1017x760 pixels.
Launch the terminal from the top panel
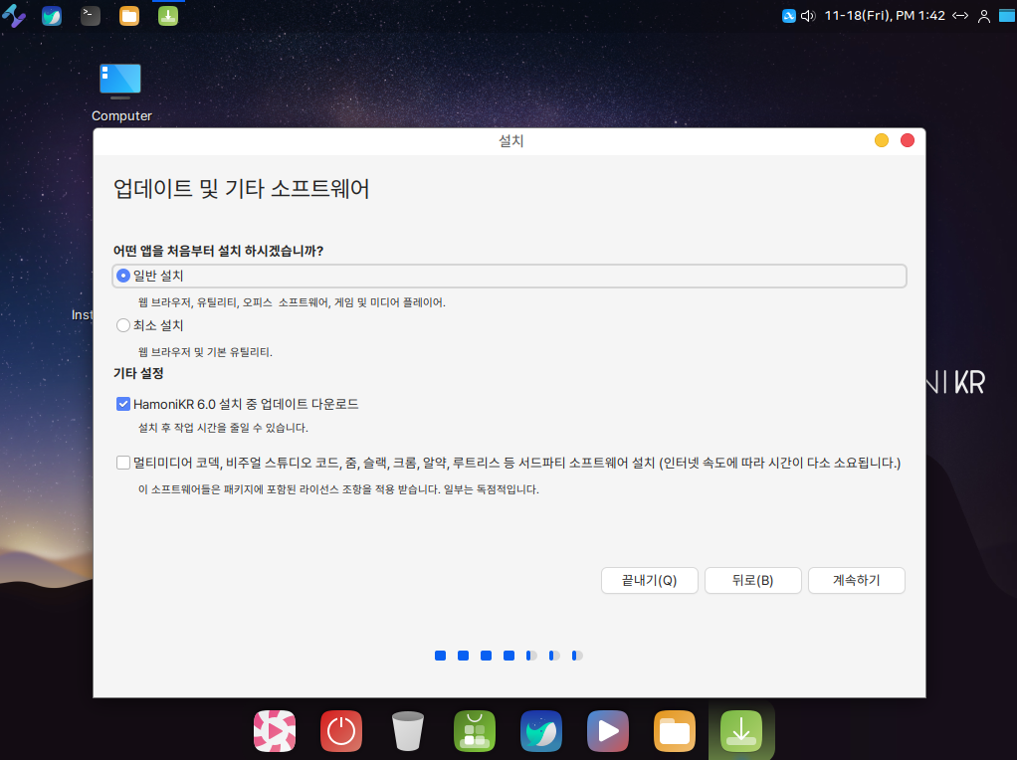(91, 15)
